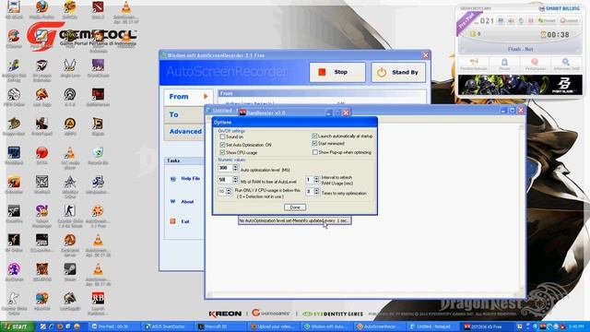This screenshot has height=332, width=590.
Task: Switch to Pre-Paid taskbar button
Action: coord(113,326)
